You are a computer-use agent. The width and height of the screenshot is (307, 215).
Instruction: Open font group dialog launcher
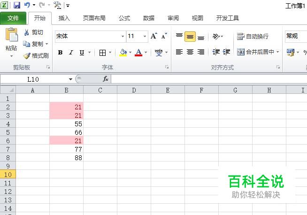click(x=167, y=67)
